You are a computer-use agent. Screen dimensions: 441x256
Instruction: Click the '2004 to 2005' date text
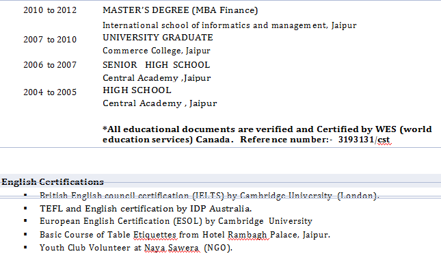(x=50, y=92)
